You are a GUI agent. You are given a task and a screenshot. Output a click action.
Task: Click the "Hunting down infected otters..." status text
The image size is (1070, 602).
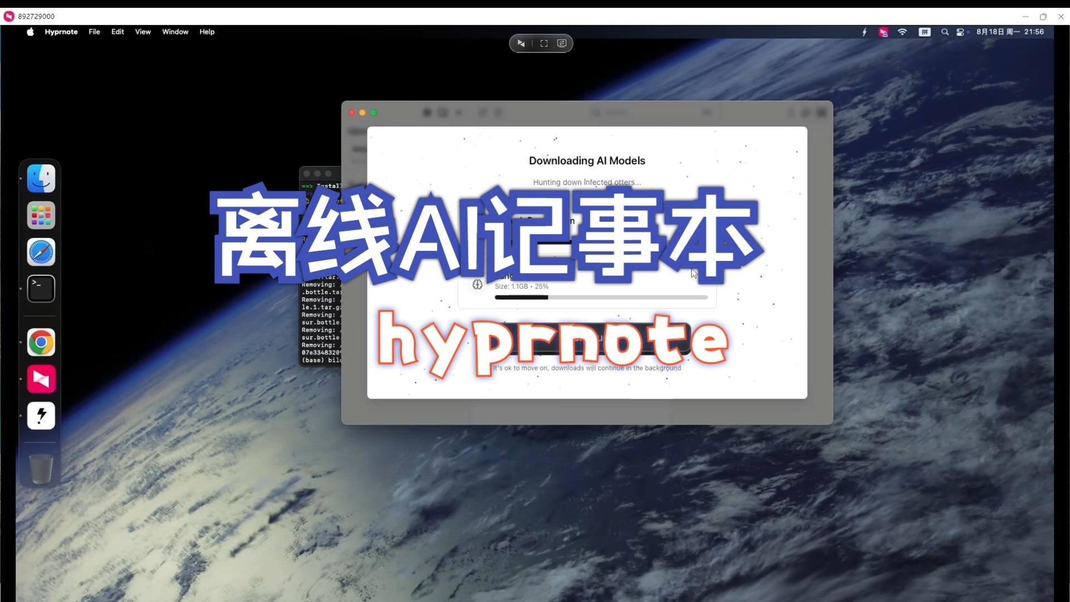pyautogui.click(x=587, y=182)
